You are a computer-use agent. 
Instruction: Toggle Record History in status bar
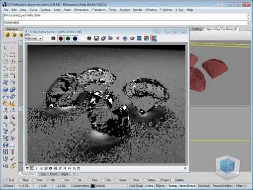[222, 186]
